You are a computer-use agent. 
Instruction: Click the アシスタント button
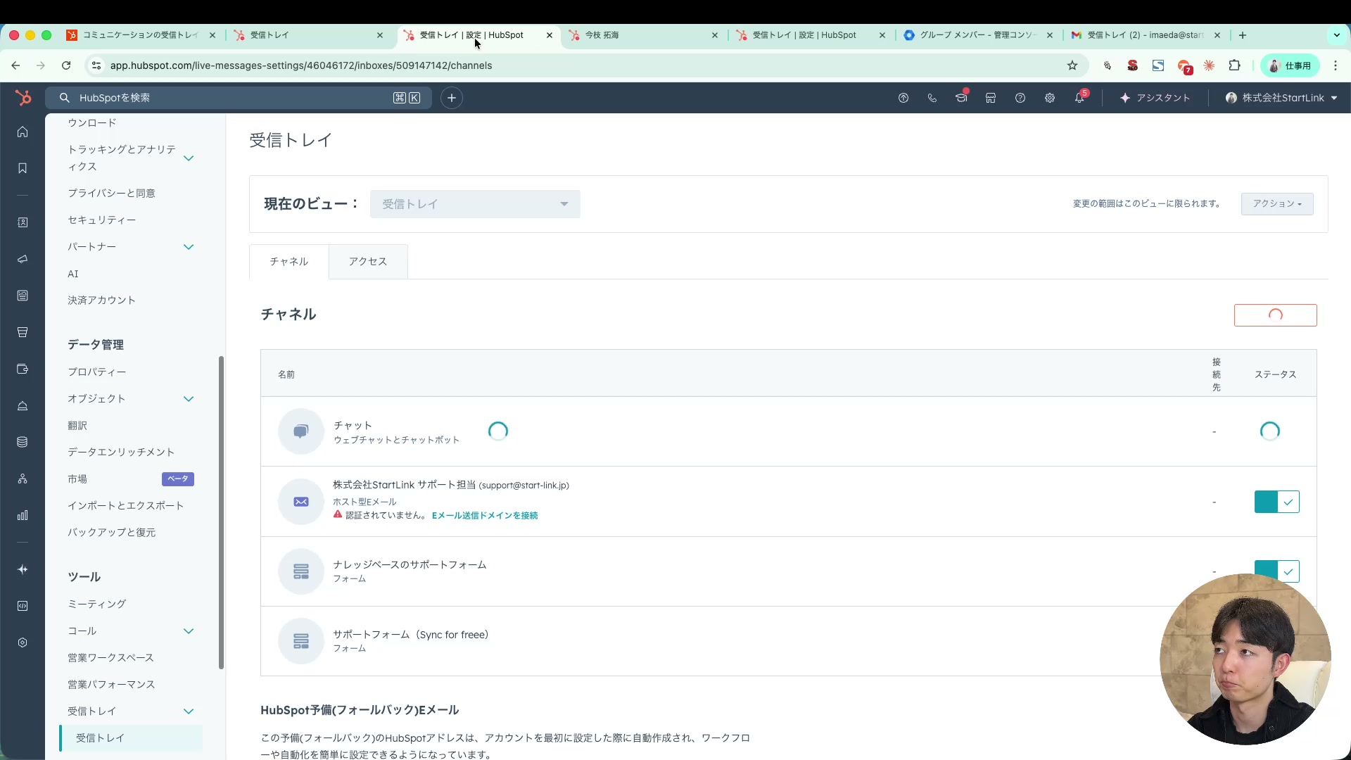tap(1155, 98)
